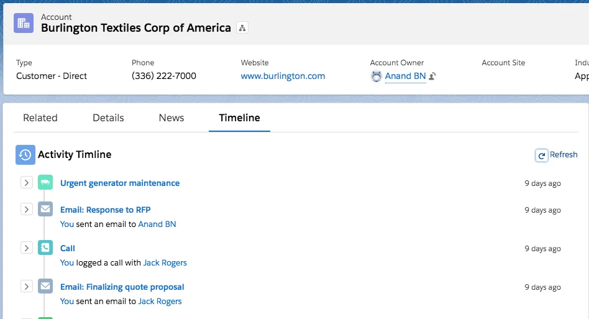
Task: Expand the Urgent generator maintenance entry
Action: coord(26,183)
